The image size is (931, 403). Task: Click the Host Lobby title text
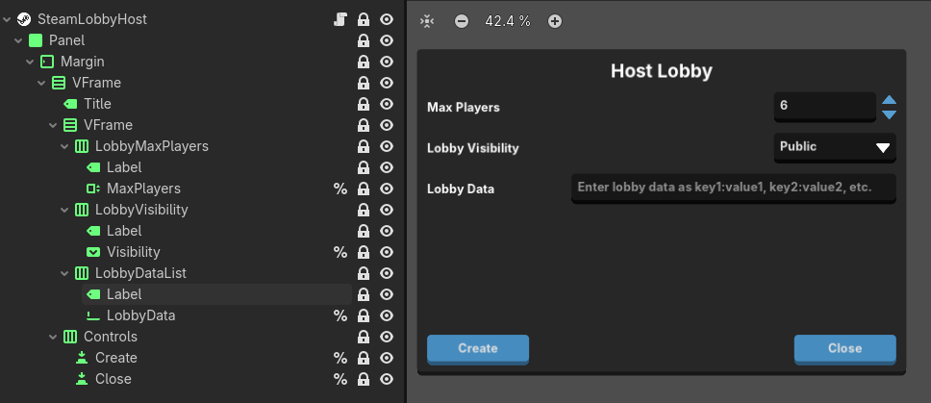(662, 71)
